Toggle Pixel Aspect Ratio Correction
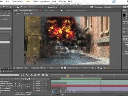The image size is (128, 96). [92, 68]
